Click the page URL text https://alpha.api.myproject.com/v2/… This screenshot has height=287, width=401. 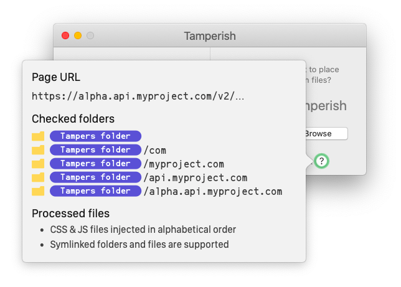click(138, 96)
